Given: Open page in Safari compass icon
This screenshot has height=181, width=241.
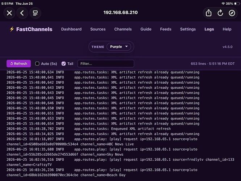Looking at the screenshot, I should 232,13.
